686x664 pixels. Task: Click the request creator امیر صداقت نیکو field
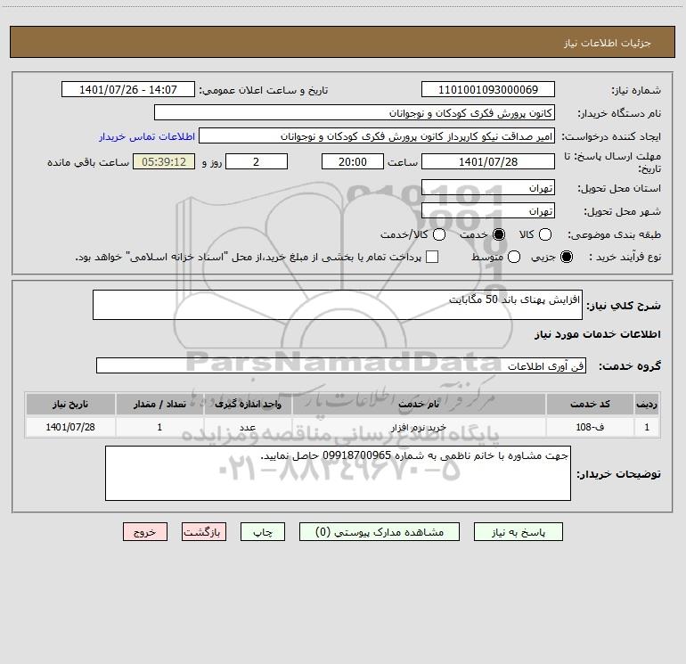pos(377,136)
